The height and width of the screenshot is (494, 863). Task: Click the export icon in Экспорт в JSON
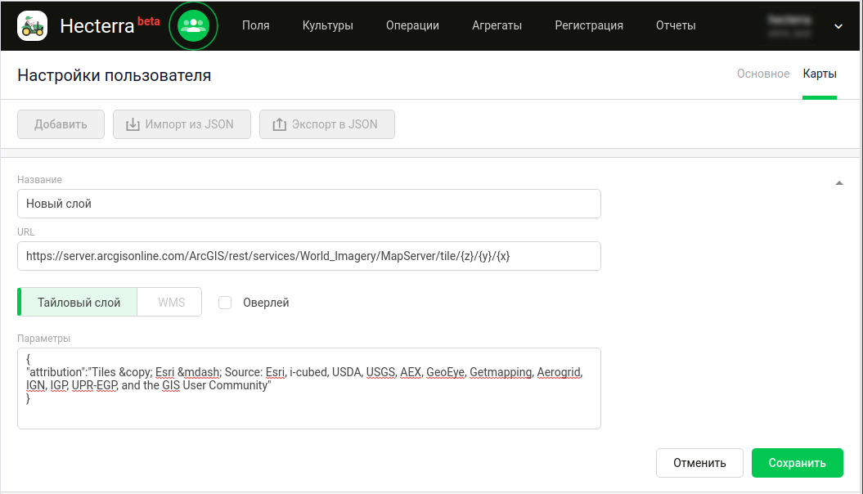click(279, 124)
